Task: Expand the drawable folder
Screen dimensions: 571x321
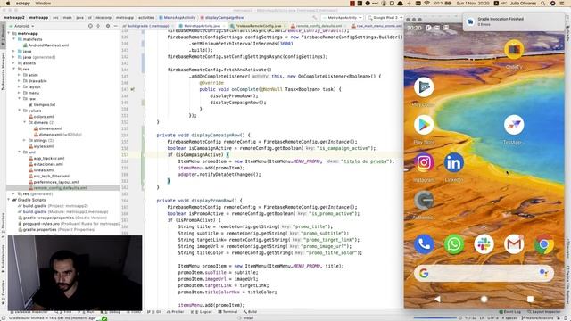Action: 20,81
